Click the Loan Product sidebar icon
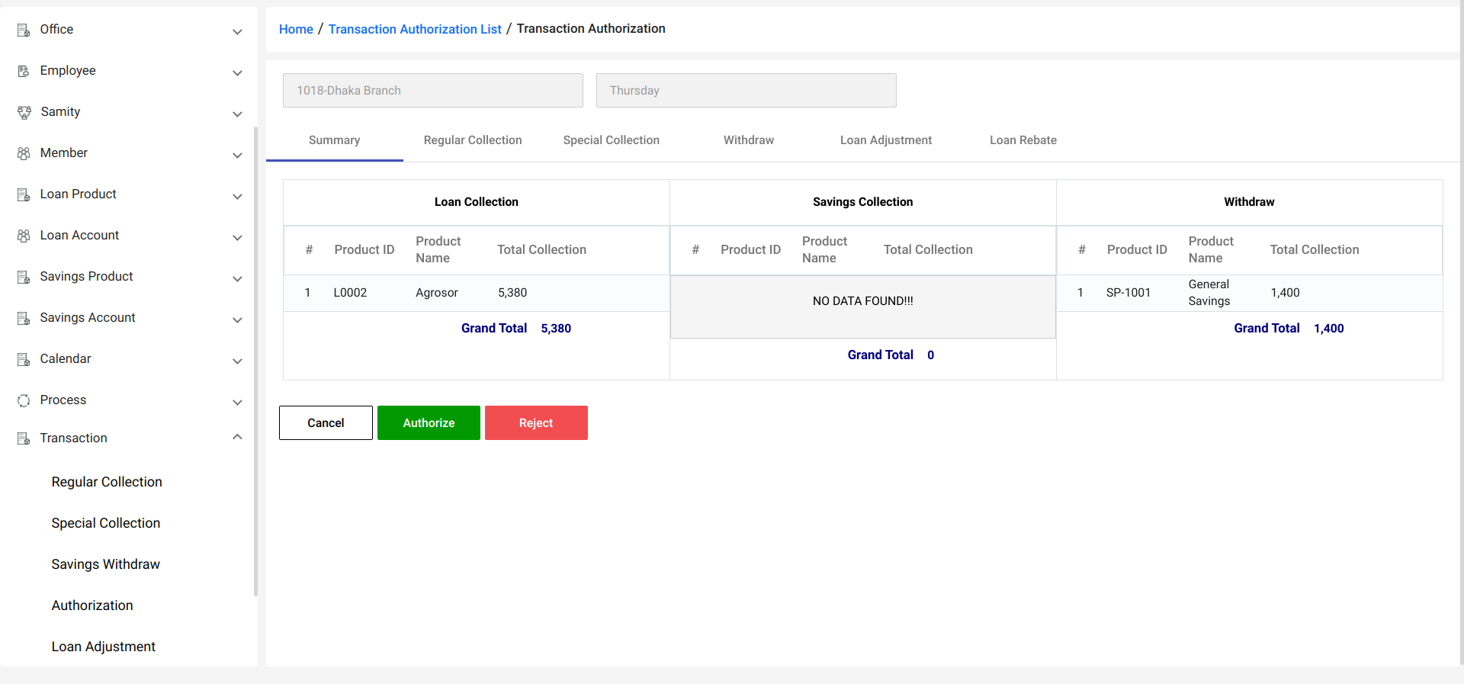This screenshot has width=1464, height=684. (24, 194)
